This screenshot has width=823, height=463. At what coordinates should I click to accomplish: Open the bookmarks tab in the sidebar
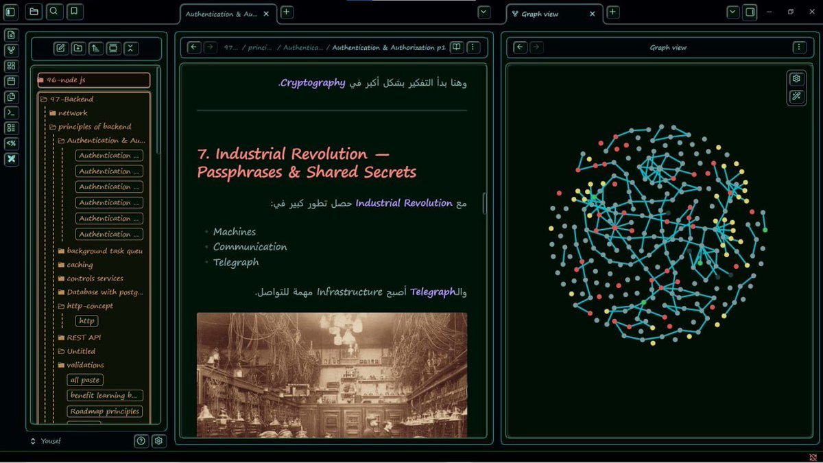click(x=75, y=12)
